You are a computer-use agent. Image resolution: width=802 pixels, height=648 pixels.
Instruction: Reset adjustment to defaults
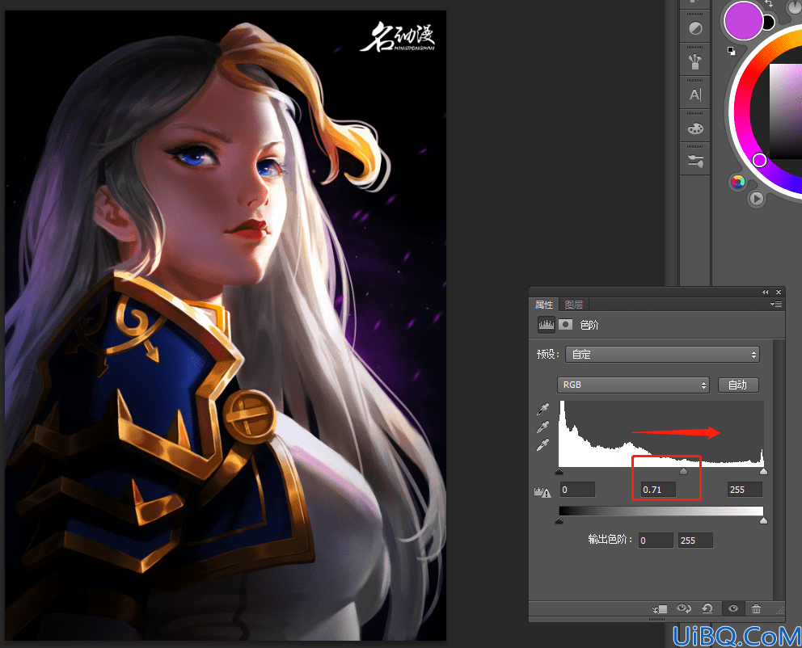point(707,608)
